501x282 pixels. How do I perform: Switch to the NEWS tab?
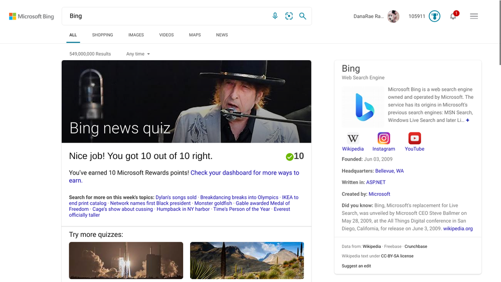(x=222, y=35)
